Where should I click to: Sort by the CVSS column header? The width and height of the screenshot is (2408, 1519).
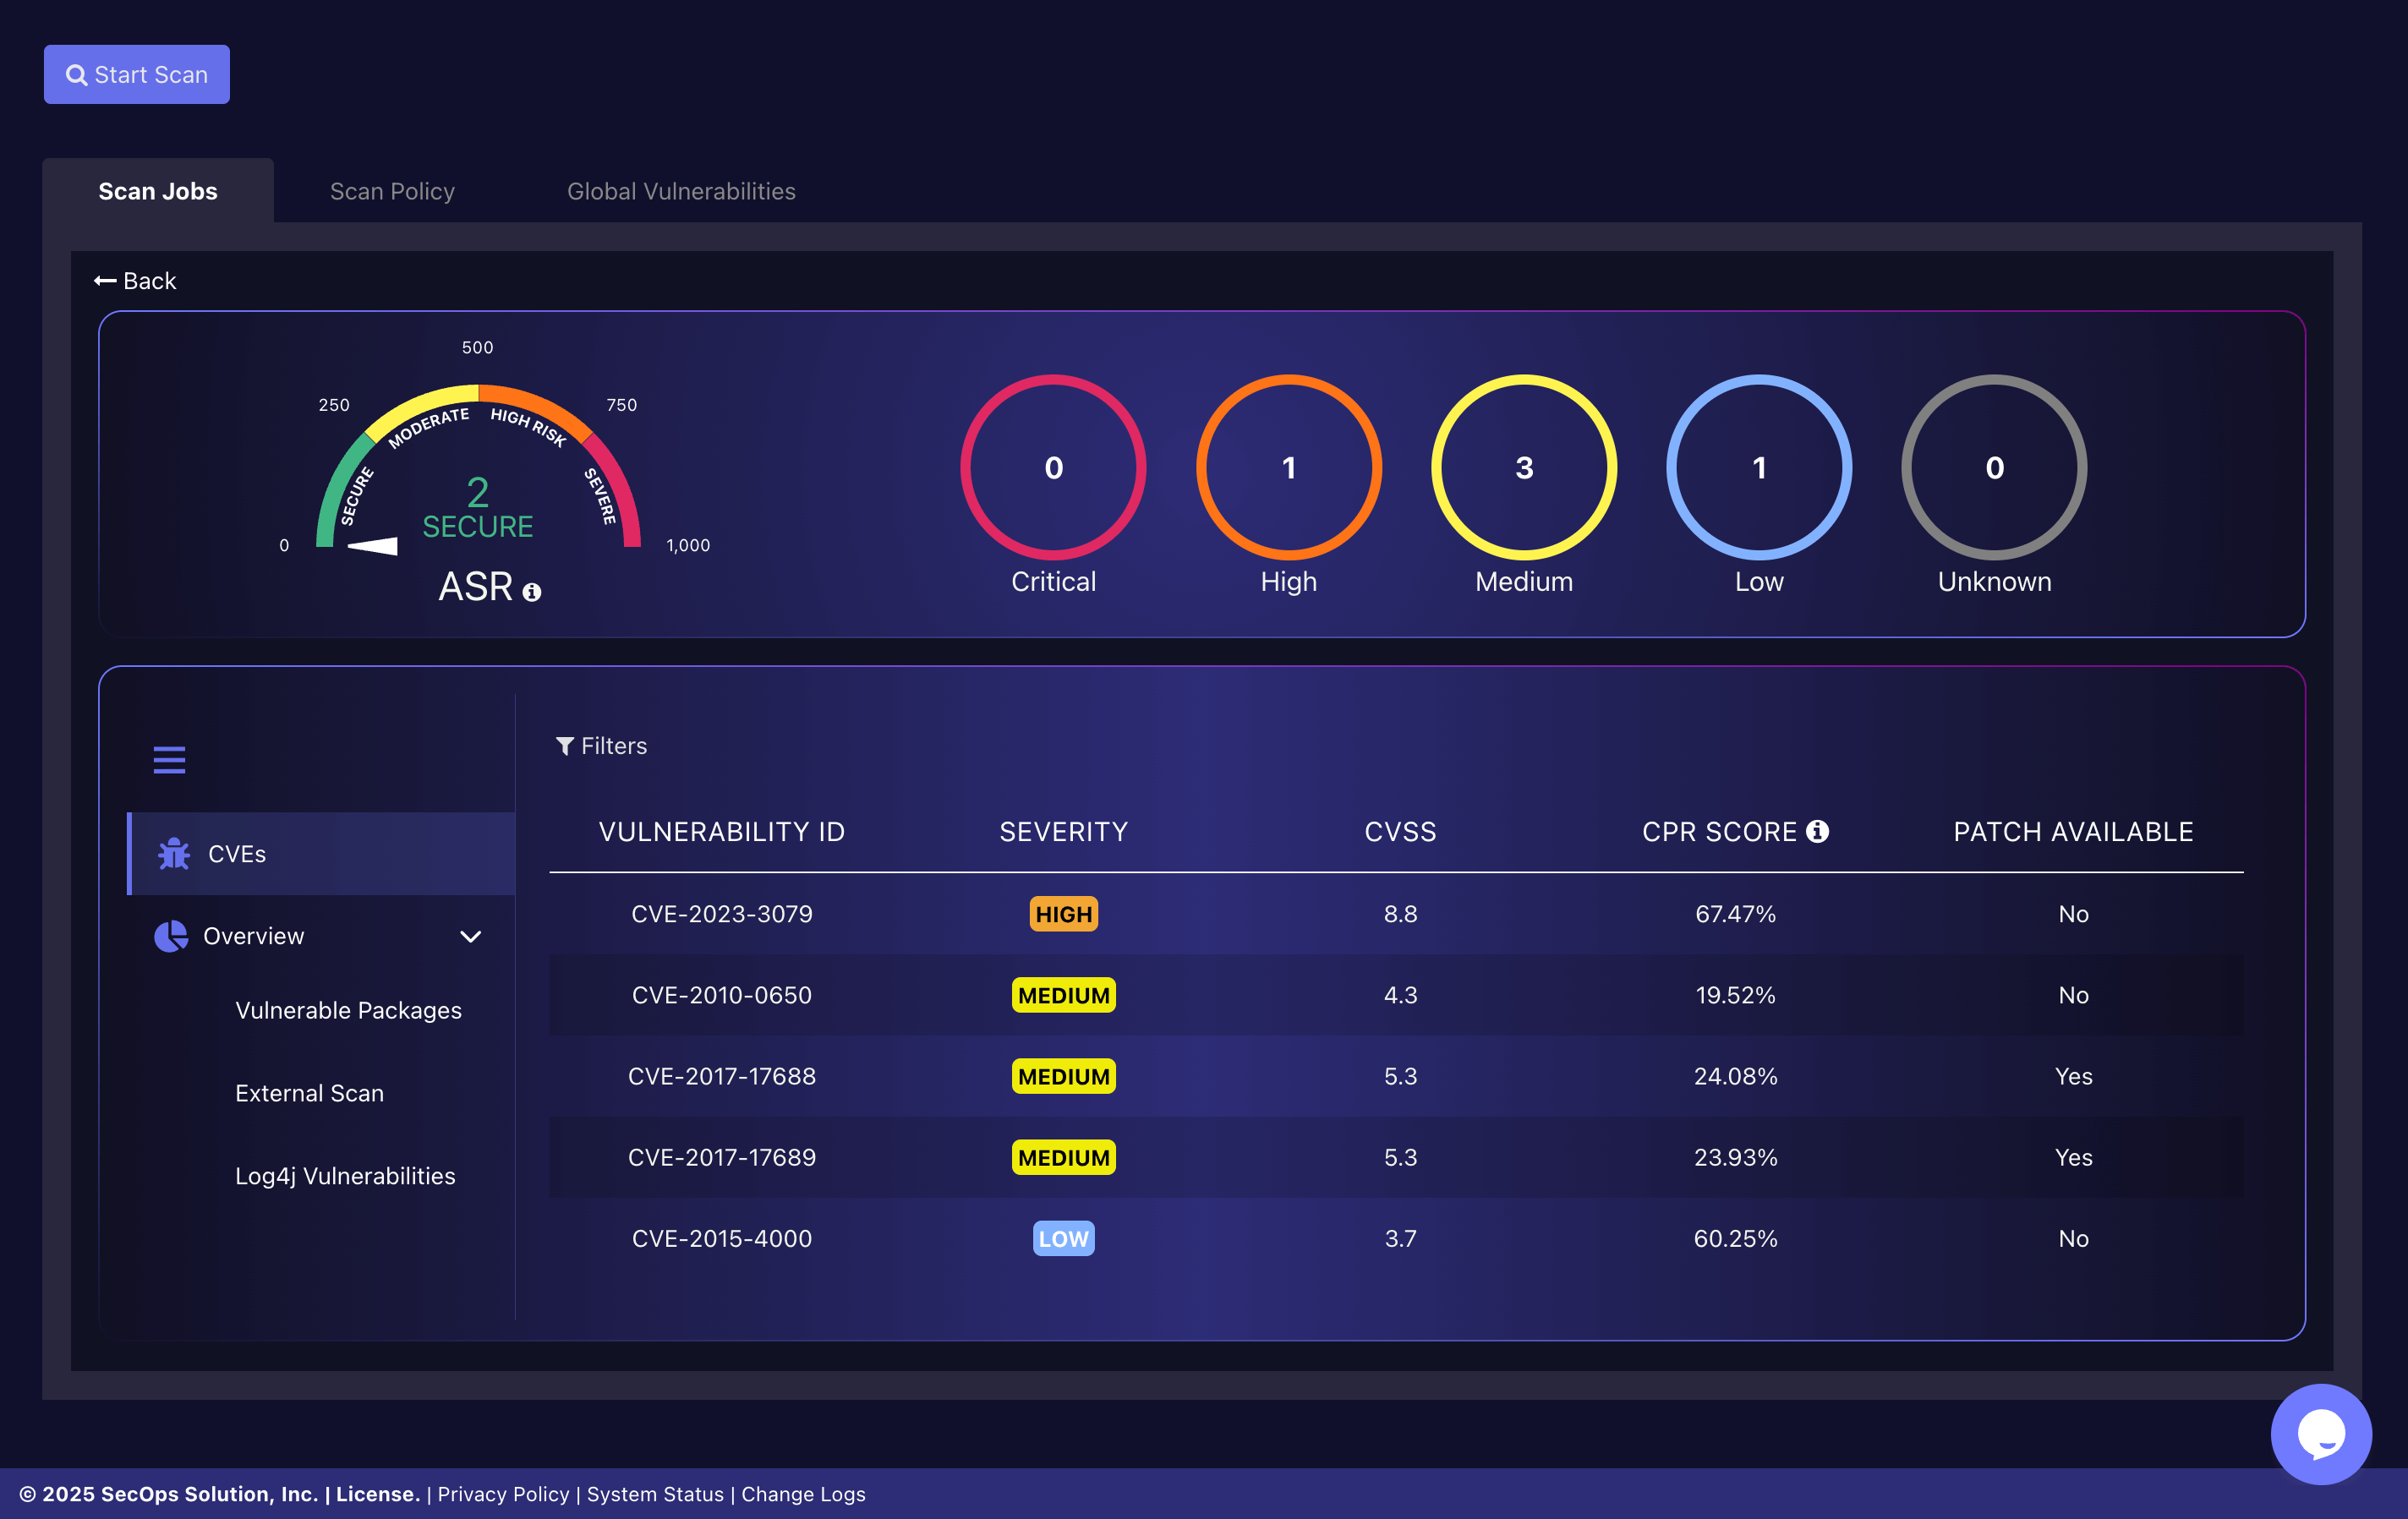(1399, 831)
